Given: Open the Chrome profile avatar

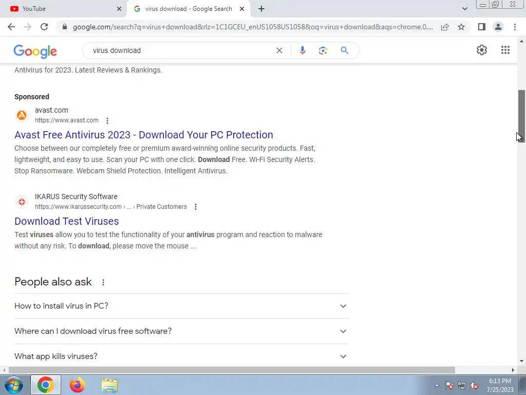Looking at the screenshot, I should pos(498,27).
